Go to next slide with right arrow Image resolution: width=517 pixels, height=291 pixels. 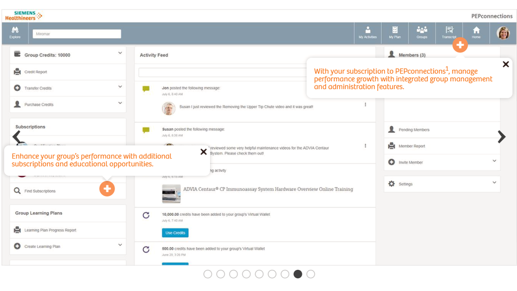click(501, 137)
